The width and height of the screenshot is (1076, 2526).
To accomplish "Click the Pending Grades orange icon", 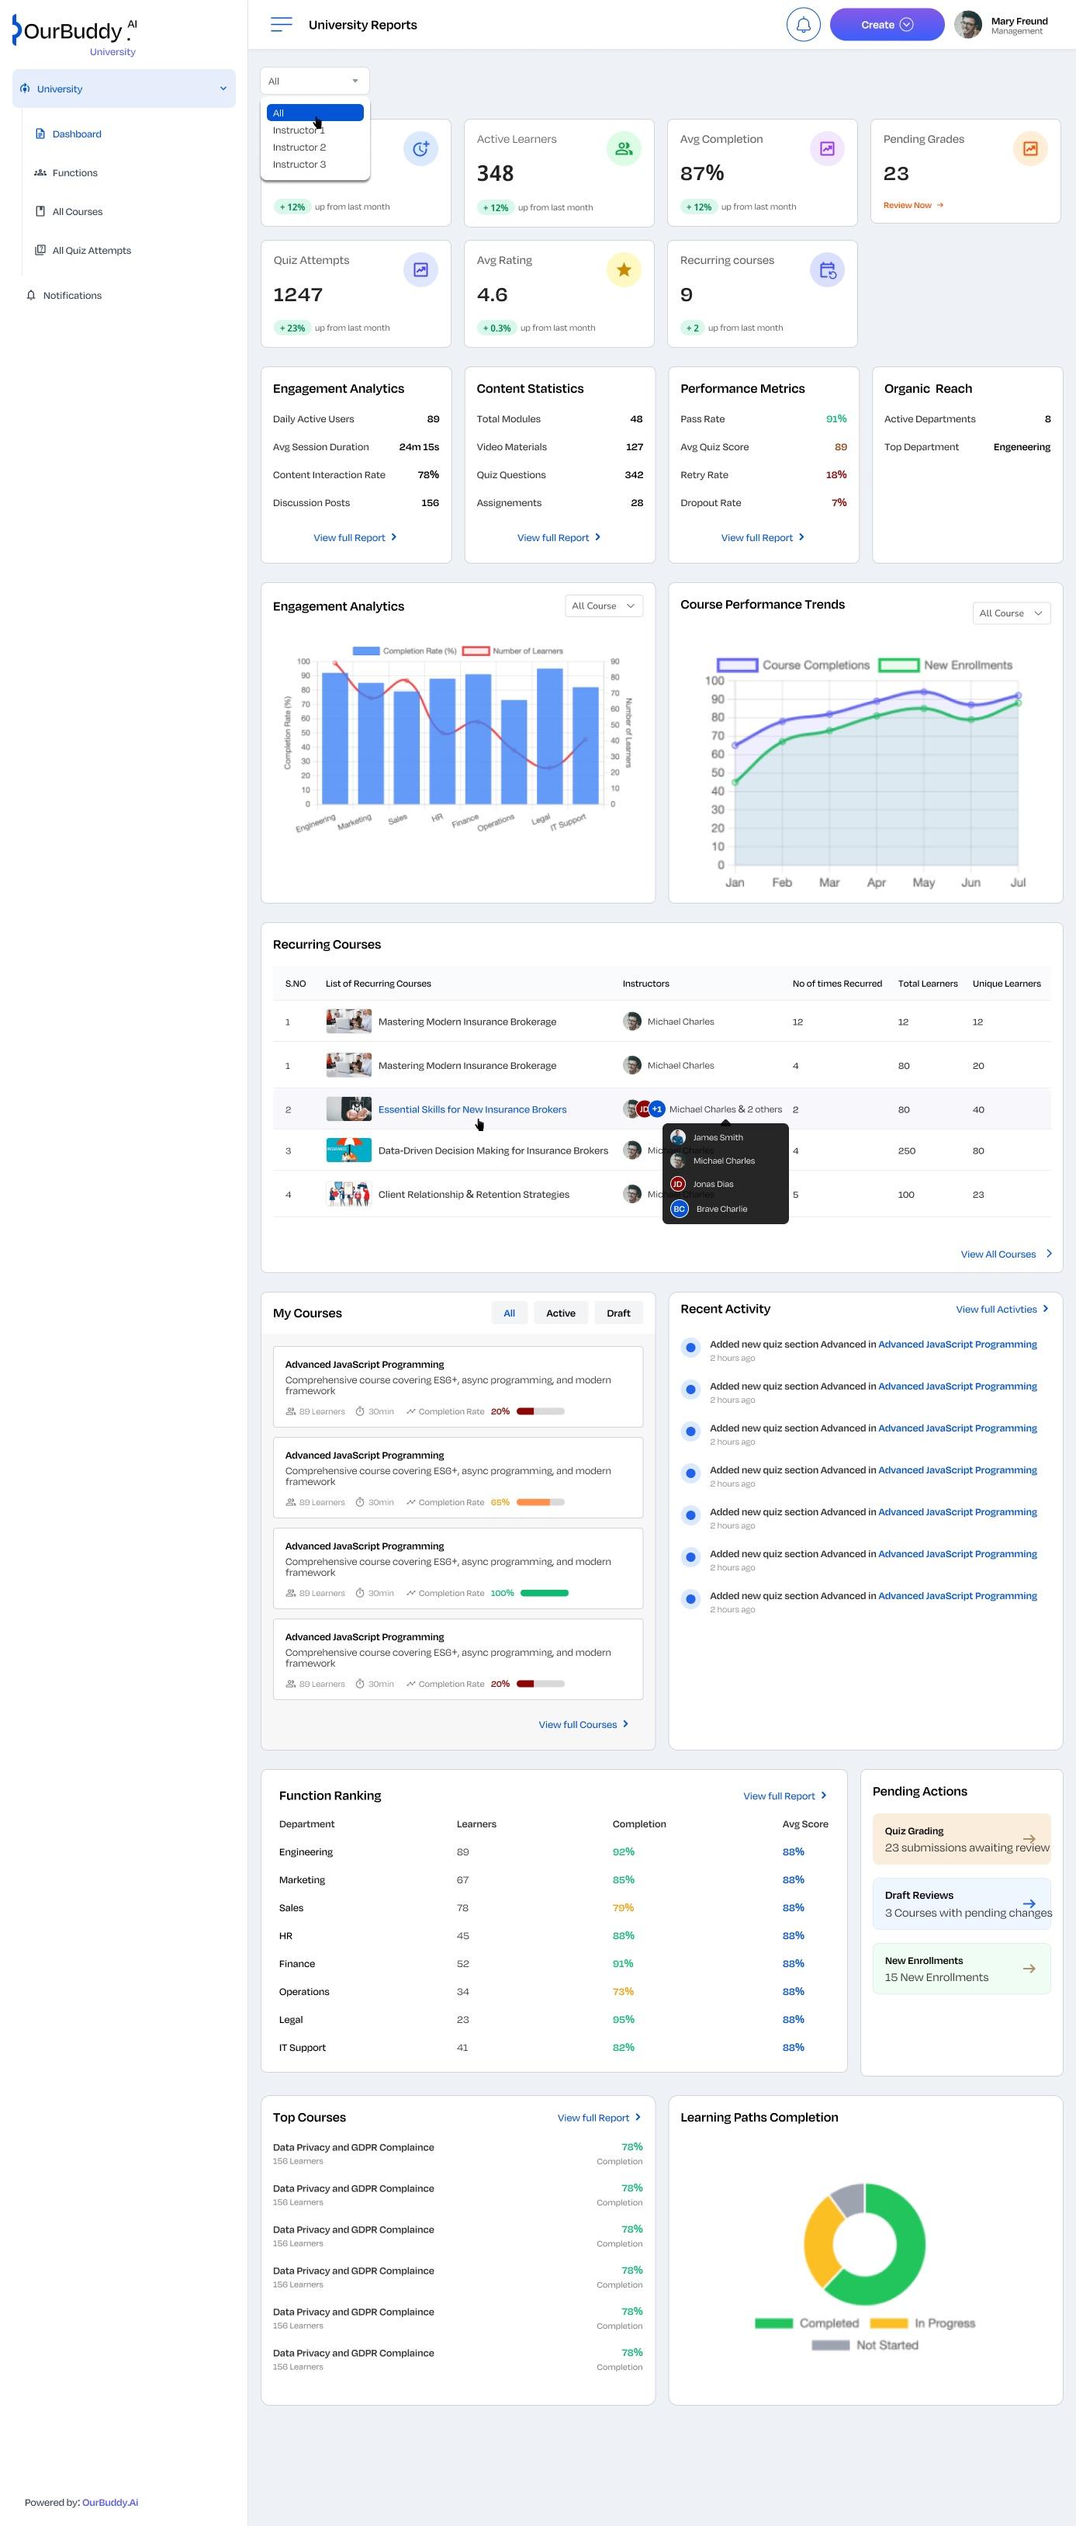I will point(1030,149).
